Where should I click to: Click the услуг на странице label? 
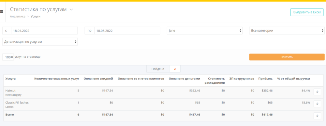tap(27, 57)
